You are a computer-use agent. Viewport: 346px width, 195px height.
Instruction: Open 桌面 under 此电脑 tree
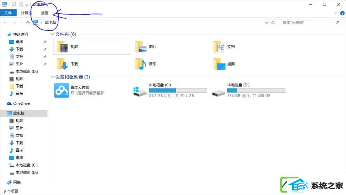coord(19,158)
